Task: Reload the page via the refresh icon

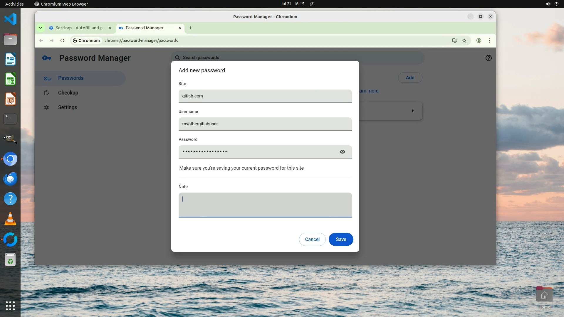Action: coord(62,41)
